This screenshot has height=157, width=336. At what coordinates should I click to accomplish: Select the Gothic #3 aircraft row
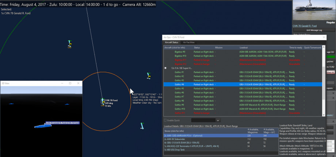(x=243, y=80)
